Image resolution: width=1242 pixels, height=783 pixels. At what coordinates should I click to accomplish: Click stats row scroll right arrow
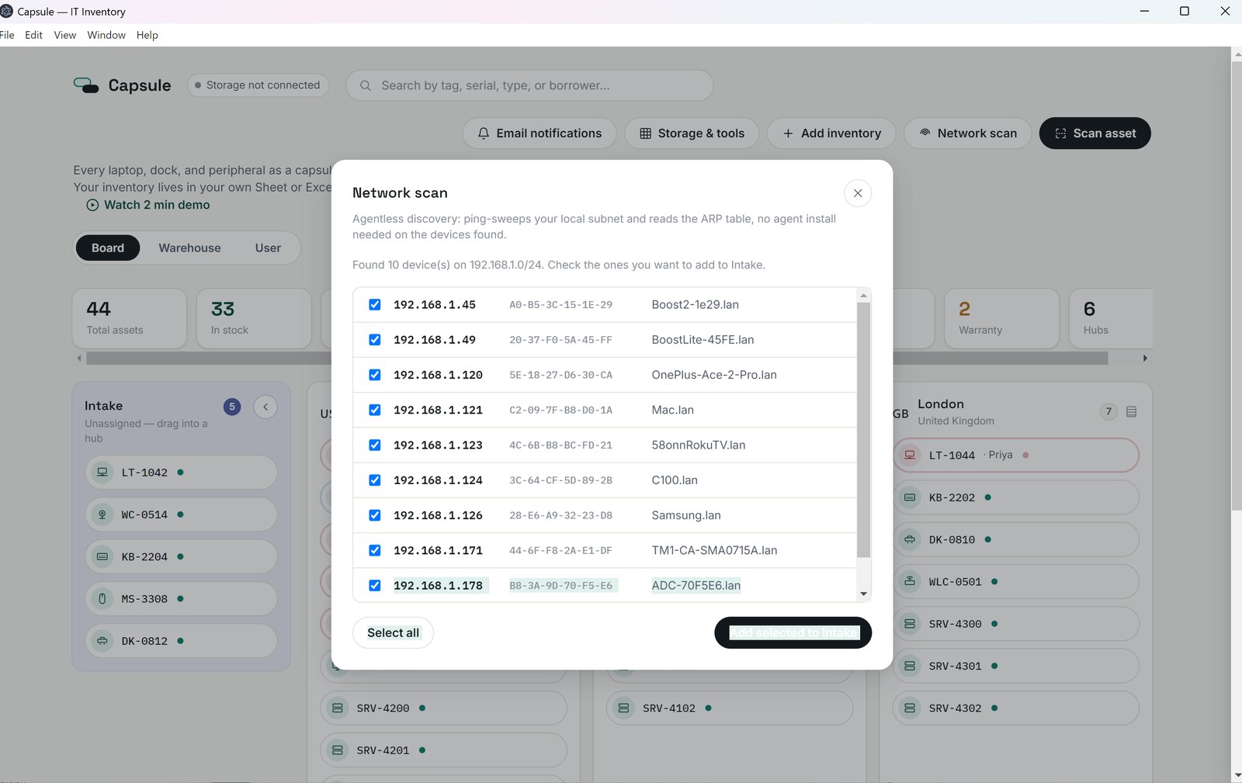click(x=1145, y=359)
